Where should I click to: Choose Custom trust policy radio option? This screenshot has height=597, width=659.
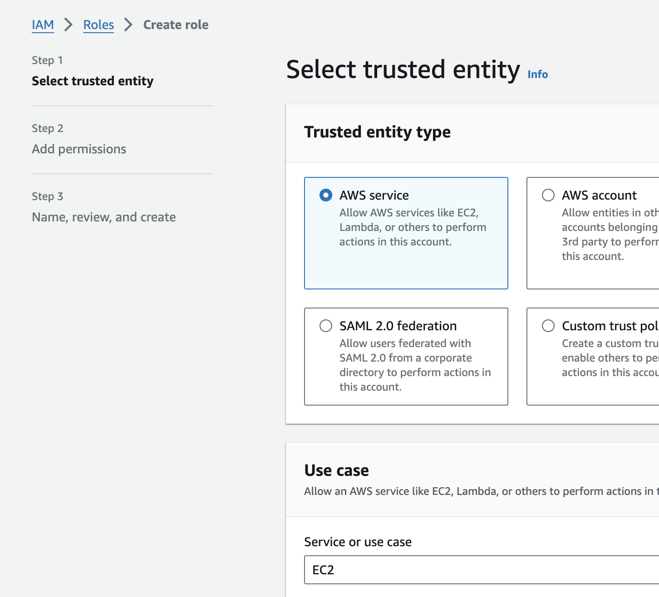pos(548,326)
